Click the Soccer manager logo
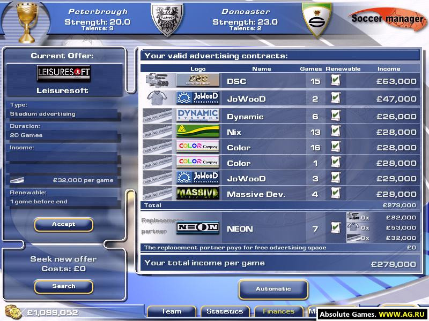 coord(387,19)
